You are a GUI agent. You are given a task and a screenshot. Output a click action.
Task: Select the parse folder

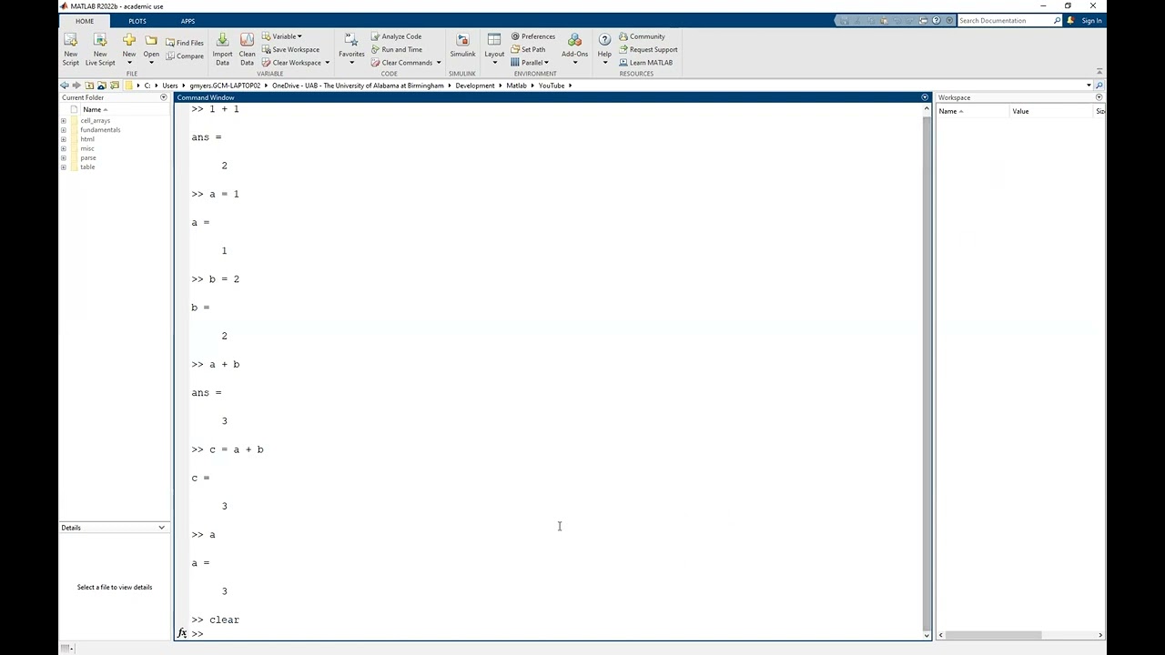pyautogui.click(x=87, y=157)
